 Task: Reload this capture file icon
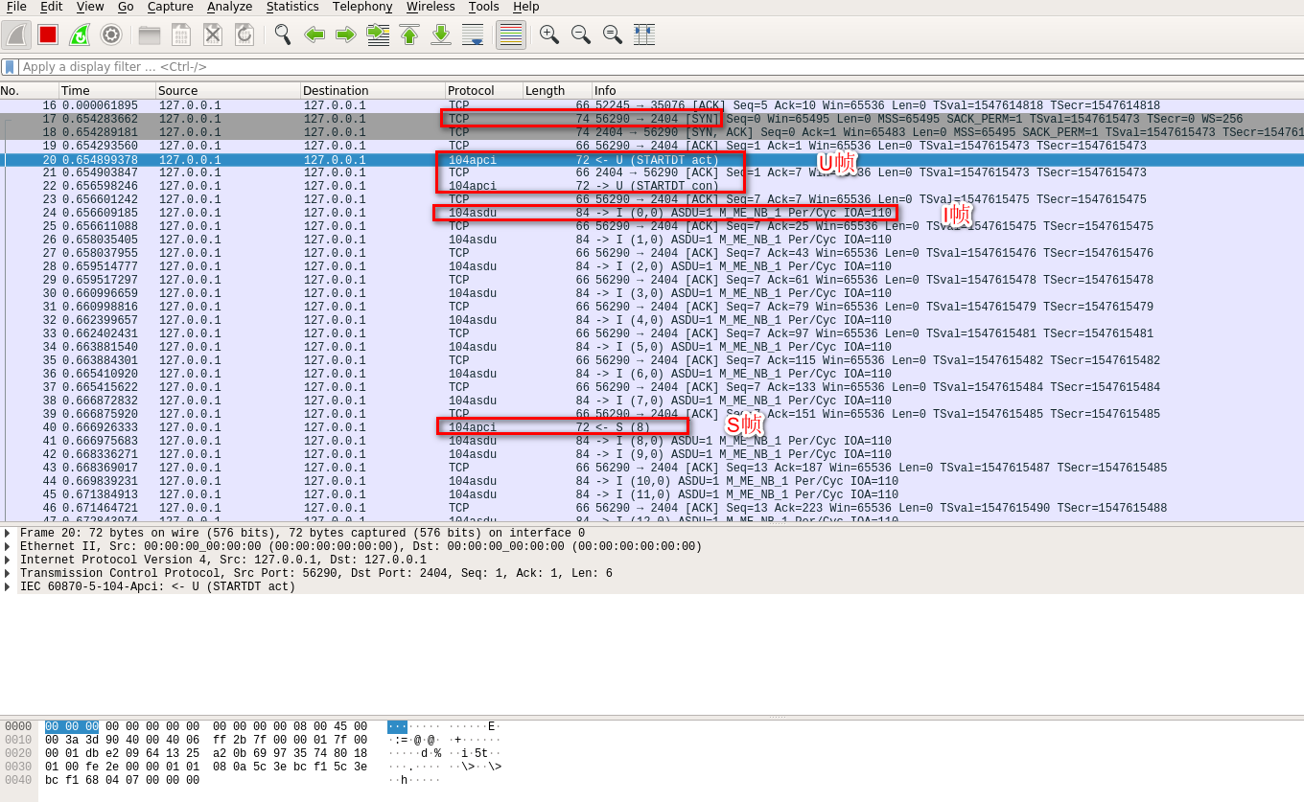(244, 34)
